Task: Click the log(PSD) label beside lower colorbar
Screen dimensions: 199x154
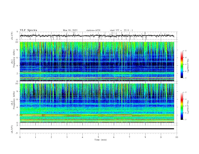Action: tap(188, 107)
